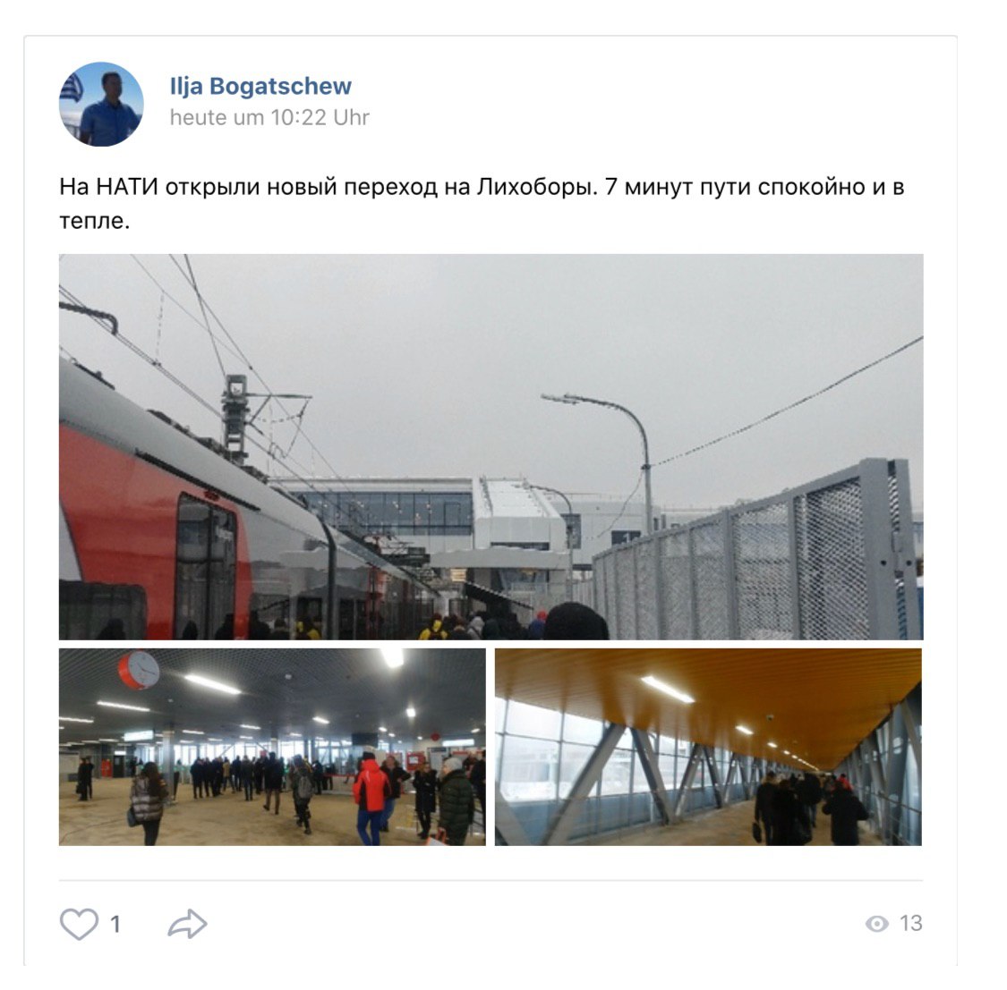Click the like count number 1
Image resolution: width=1007 pixels, height=990 pixels.
click(115, 924)
